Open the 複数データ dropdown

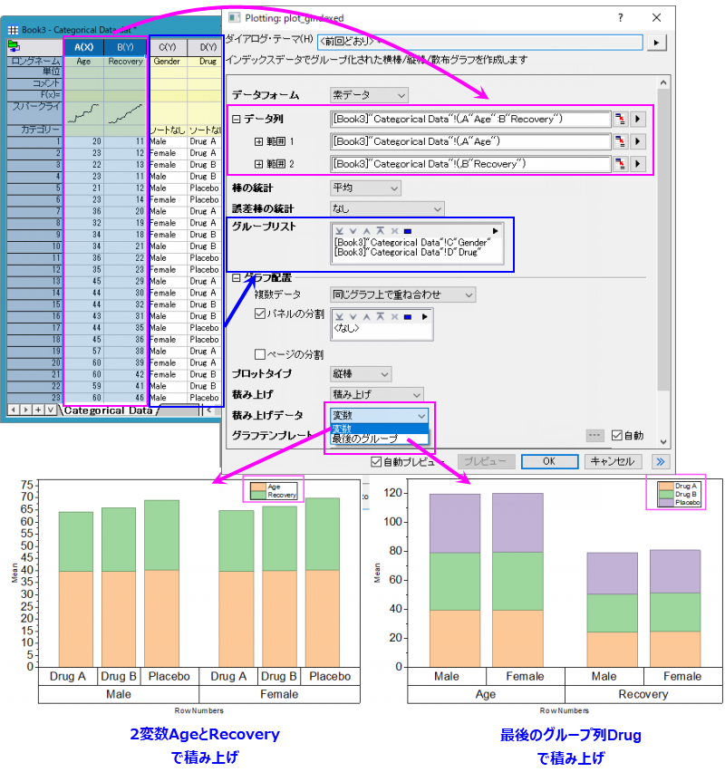coord(403,294)
